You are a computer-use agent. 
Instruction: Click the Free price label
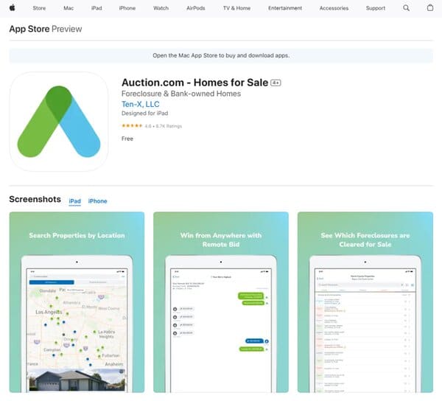tap(127, 139)
